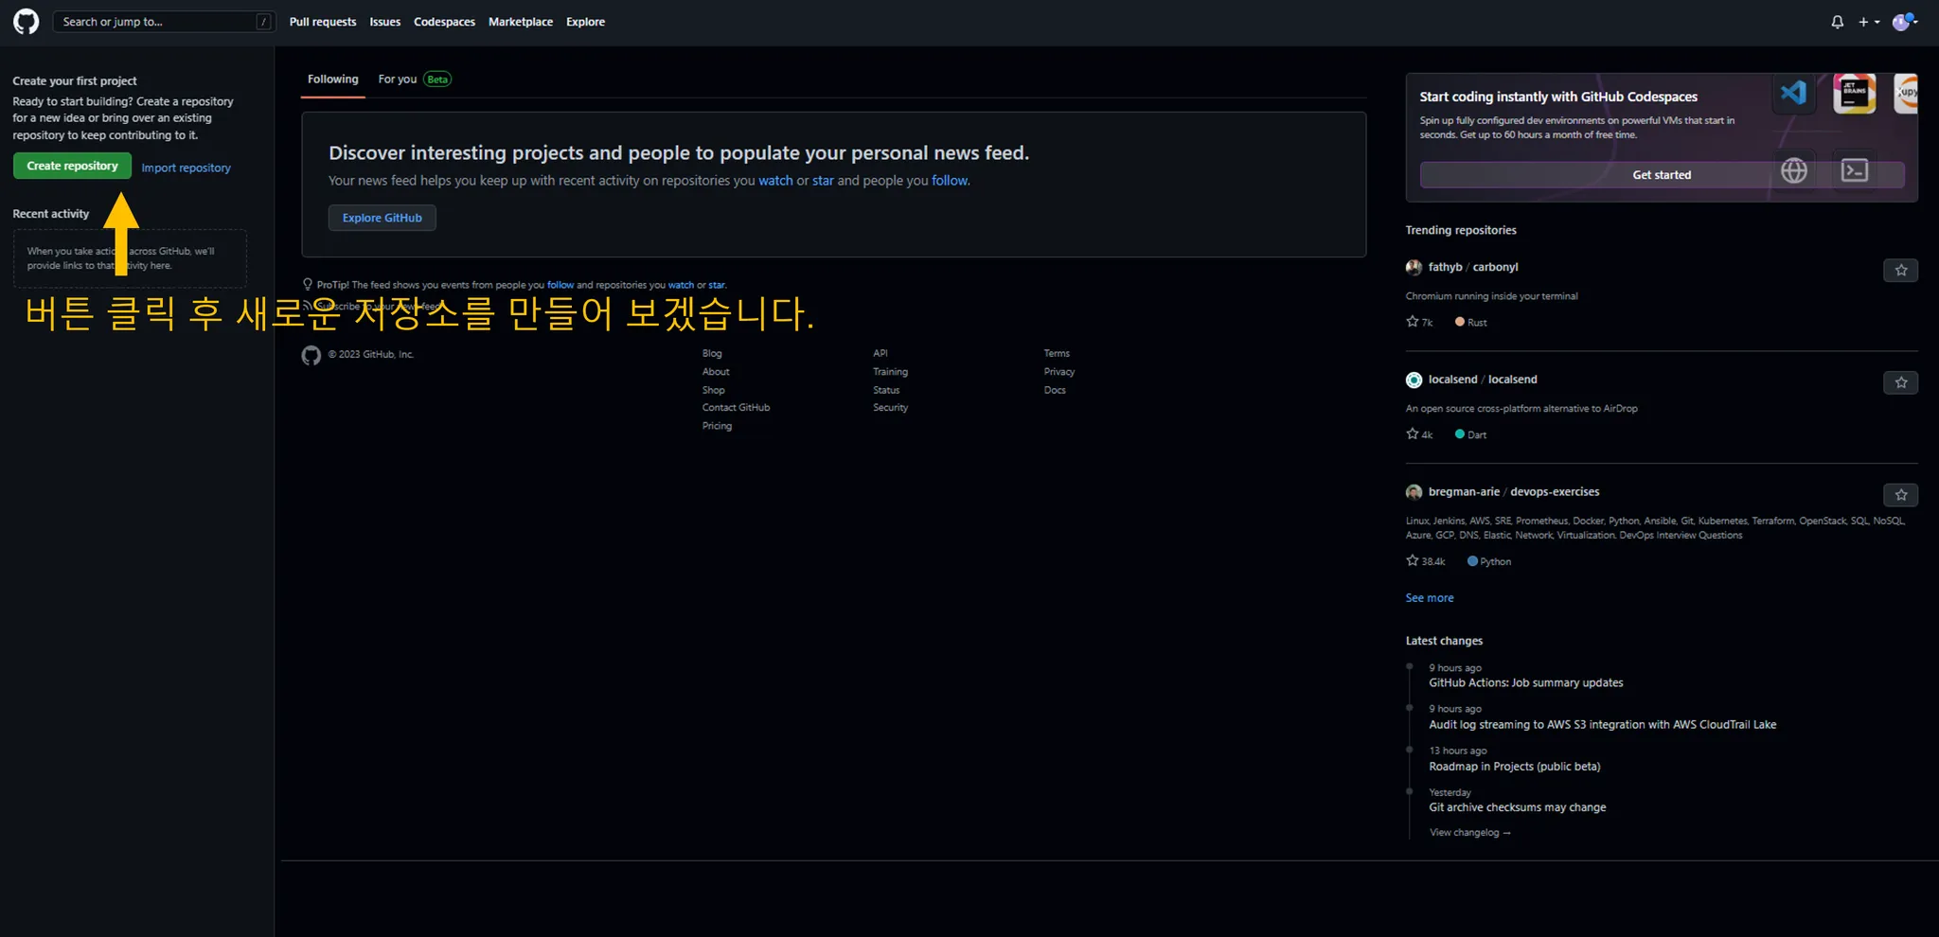Open the Pricing footer link

pyautogui.click(x=717, y=426)
